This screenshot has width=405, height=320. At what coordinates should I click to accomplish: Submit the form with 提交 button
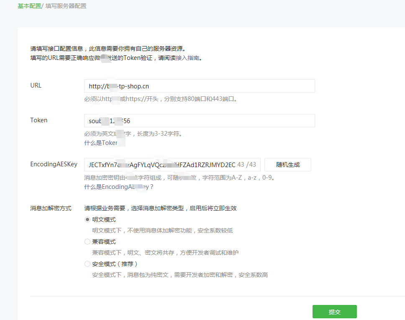click(334, 312)
